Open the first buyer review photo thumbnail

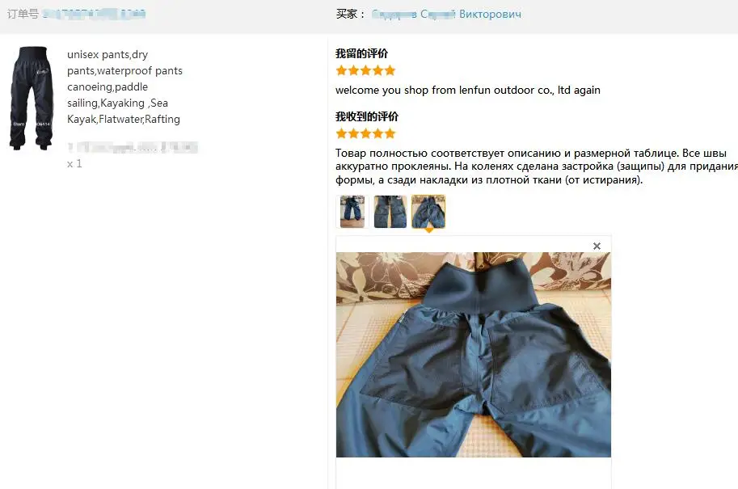click(352, 212)
